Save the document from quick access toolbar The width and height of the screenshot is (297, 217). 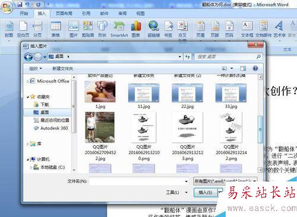tap(20, 4)
